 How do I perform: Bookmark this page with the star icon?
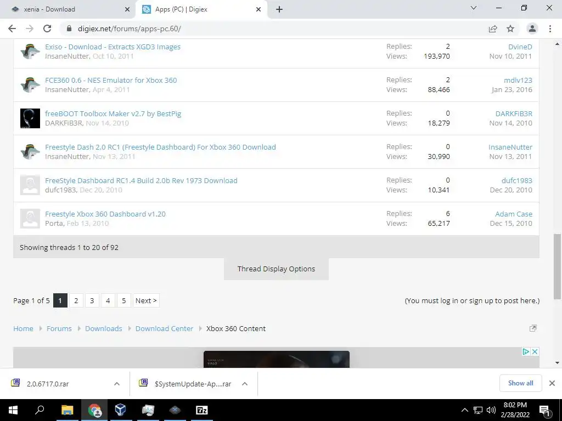click(510, 29)
